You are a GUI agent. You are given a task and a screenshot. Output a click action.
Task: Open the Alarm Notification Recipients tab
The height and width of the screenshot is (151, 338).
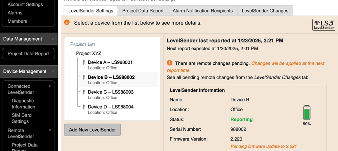tap(202, 11)
